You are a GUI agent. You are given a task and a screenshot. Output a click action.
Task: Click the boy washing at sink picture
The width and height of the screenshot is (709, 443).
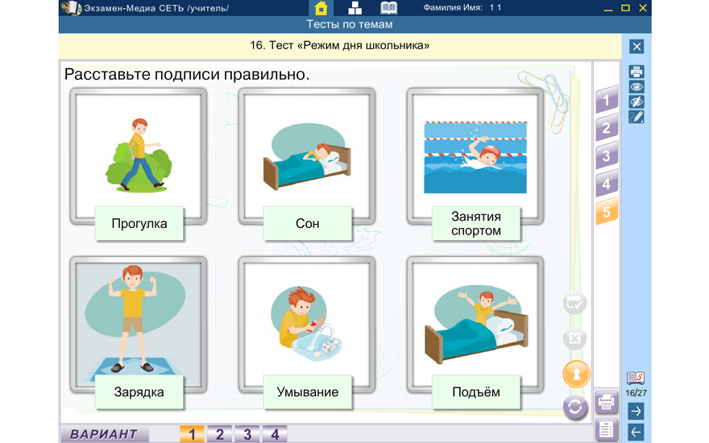[x=306, y=323]
